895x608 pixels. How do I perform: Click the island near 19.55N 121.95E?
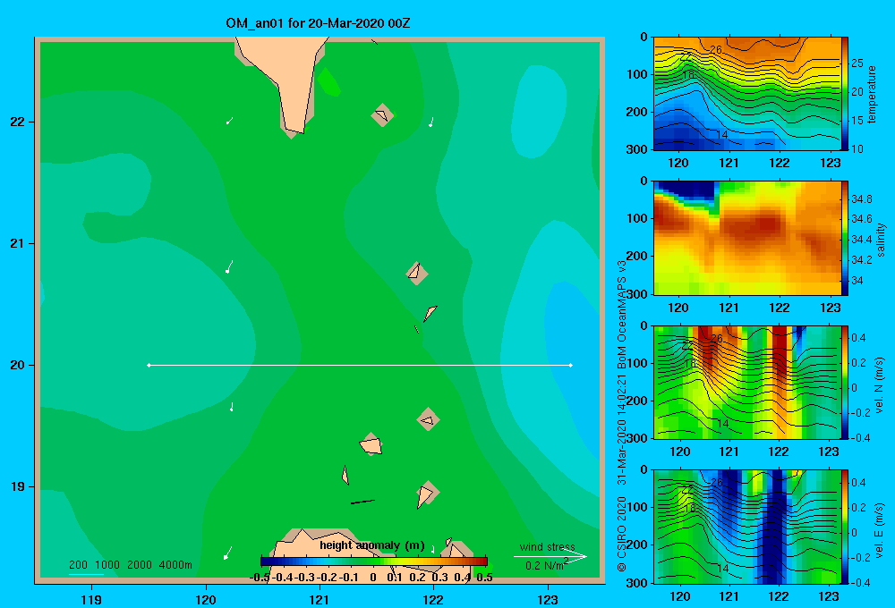coord(428,419)
